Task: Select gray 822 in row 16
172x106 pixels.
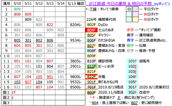Action: click(x=17, y=87)
